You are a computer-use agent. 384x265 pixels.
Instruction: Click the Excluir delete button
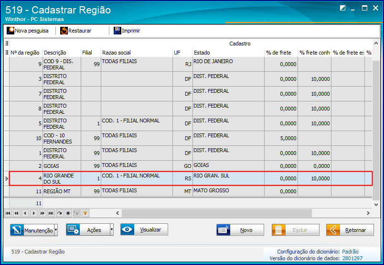tap(296, 230)
